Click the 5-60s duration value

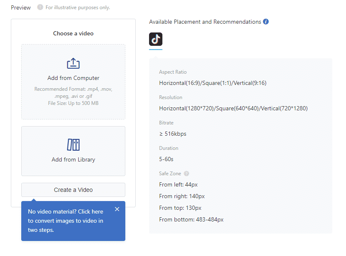click(166, 159)
